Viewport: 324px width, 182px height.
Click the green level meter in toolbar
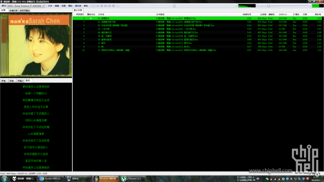pyautogui.click(x=318, y=6)
